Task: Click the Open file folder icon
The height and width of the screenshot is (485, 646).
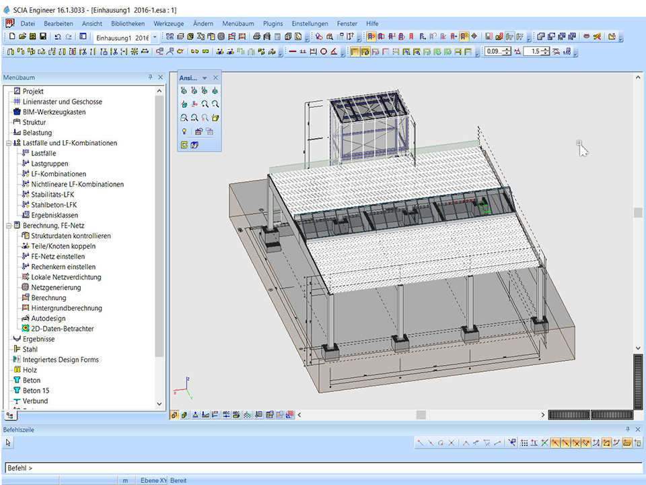Action: pos(23,36)
